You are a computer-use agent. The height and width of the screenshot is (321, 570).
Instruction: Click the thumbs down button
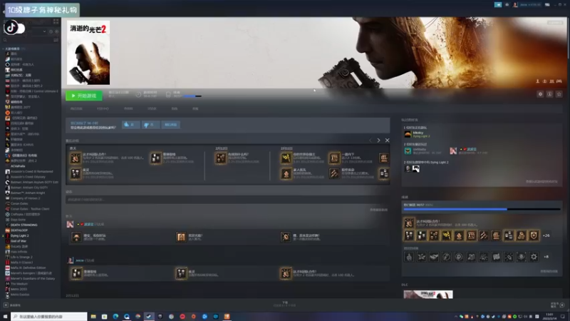[x=150, y=125]
